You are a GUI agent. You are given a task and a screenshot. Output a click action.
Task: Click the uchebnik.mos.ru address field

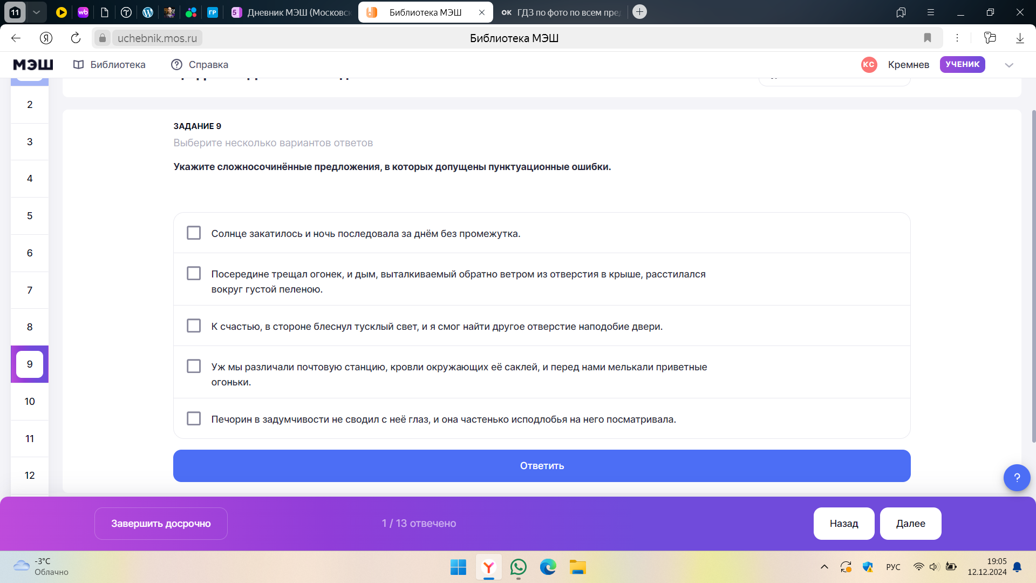[157, 38]
